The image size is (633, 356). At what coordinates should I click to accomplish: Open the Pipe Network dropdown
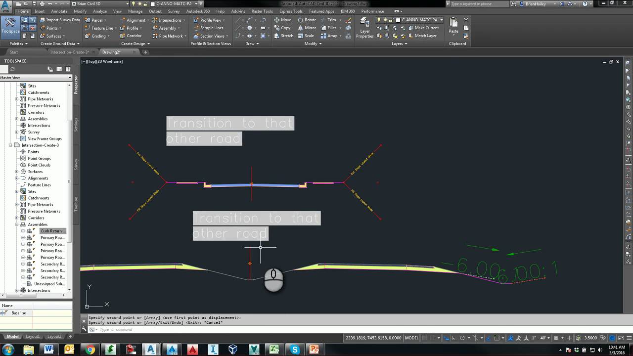(170, 36)
